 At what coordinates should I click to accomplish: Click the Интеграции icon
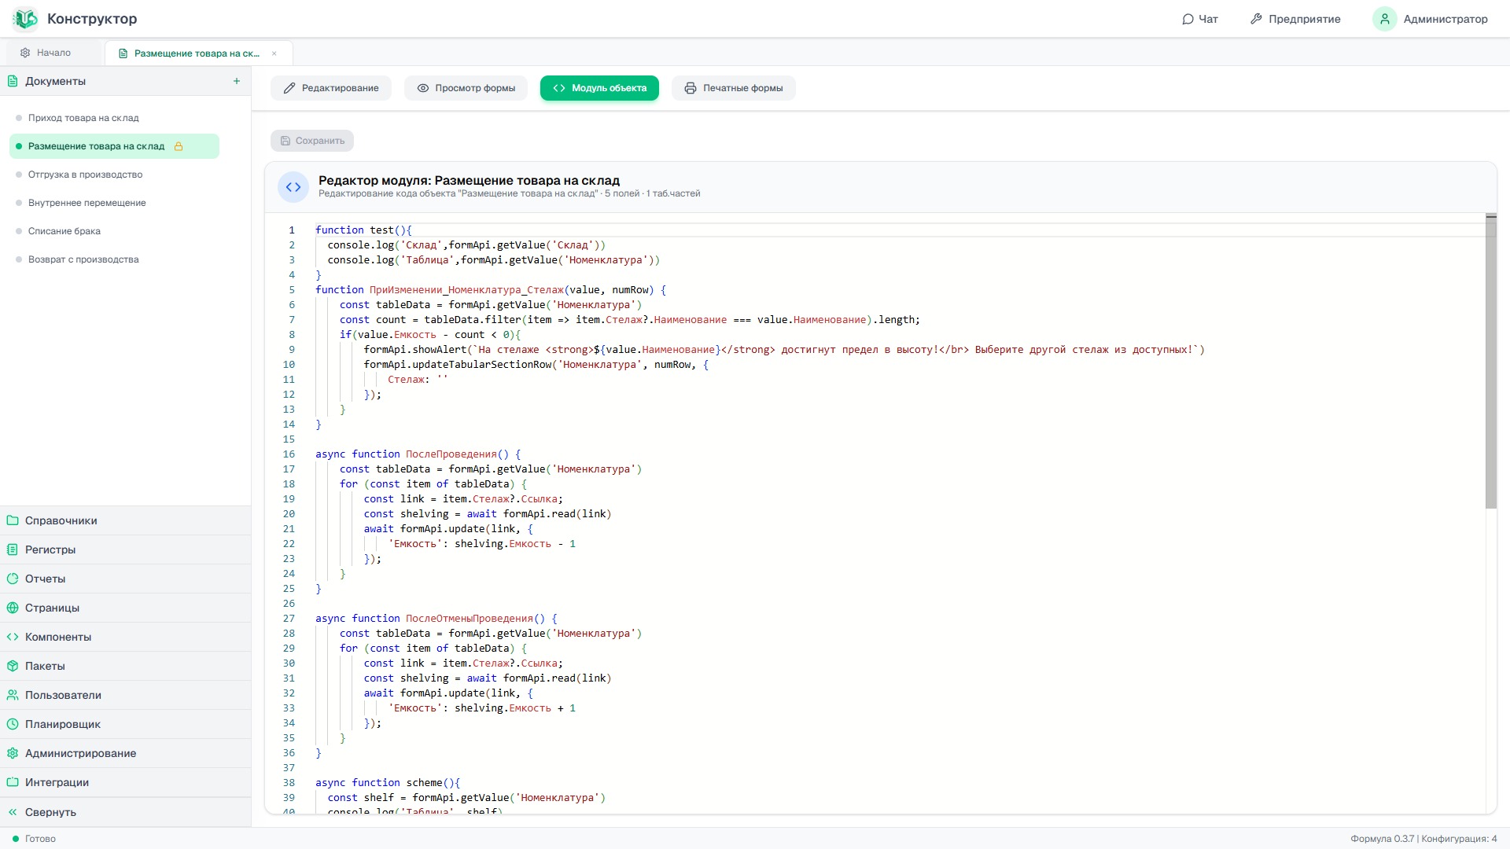(x=13, y=782)
